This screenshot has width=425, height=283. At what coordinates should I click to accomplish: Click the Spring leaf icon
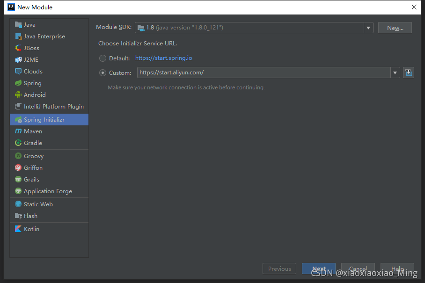point(18,83)
